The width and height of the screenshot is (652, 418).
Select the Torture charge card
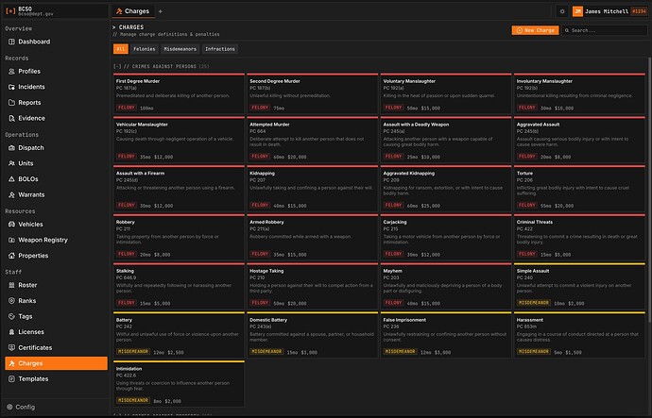pos(579,189)
